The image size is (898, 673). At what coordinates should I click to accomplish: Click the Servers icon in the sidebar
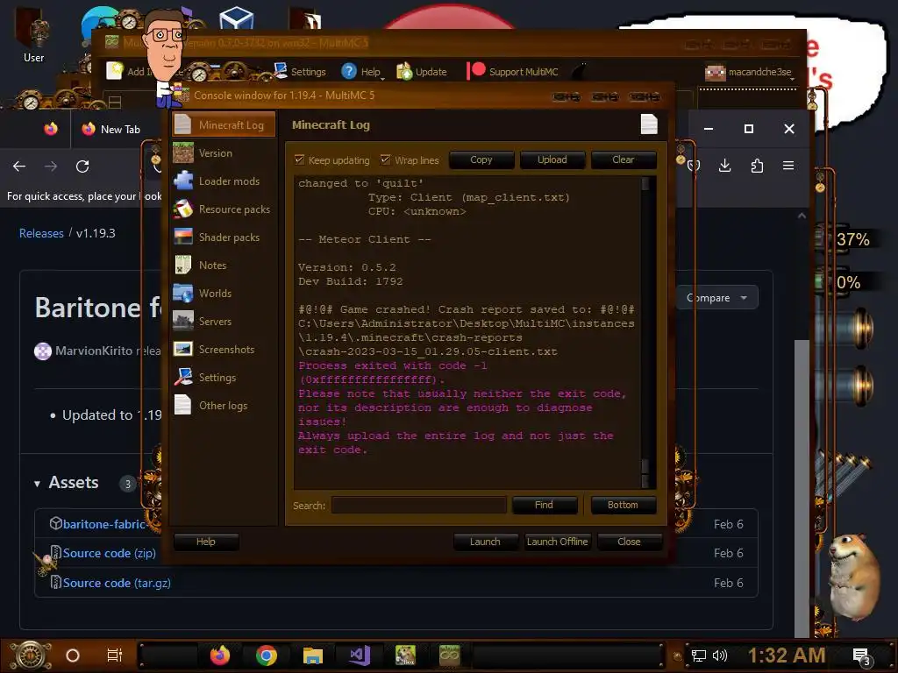pyautogui.click(x=183, y=321)
